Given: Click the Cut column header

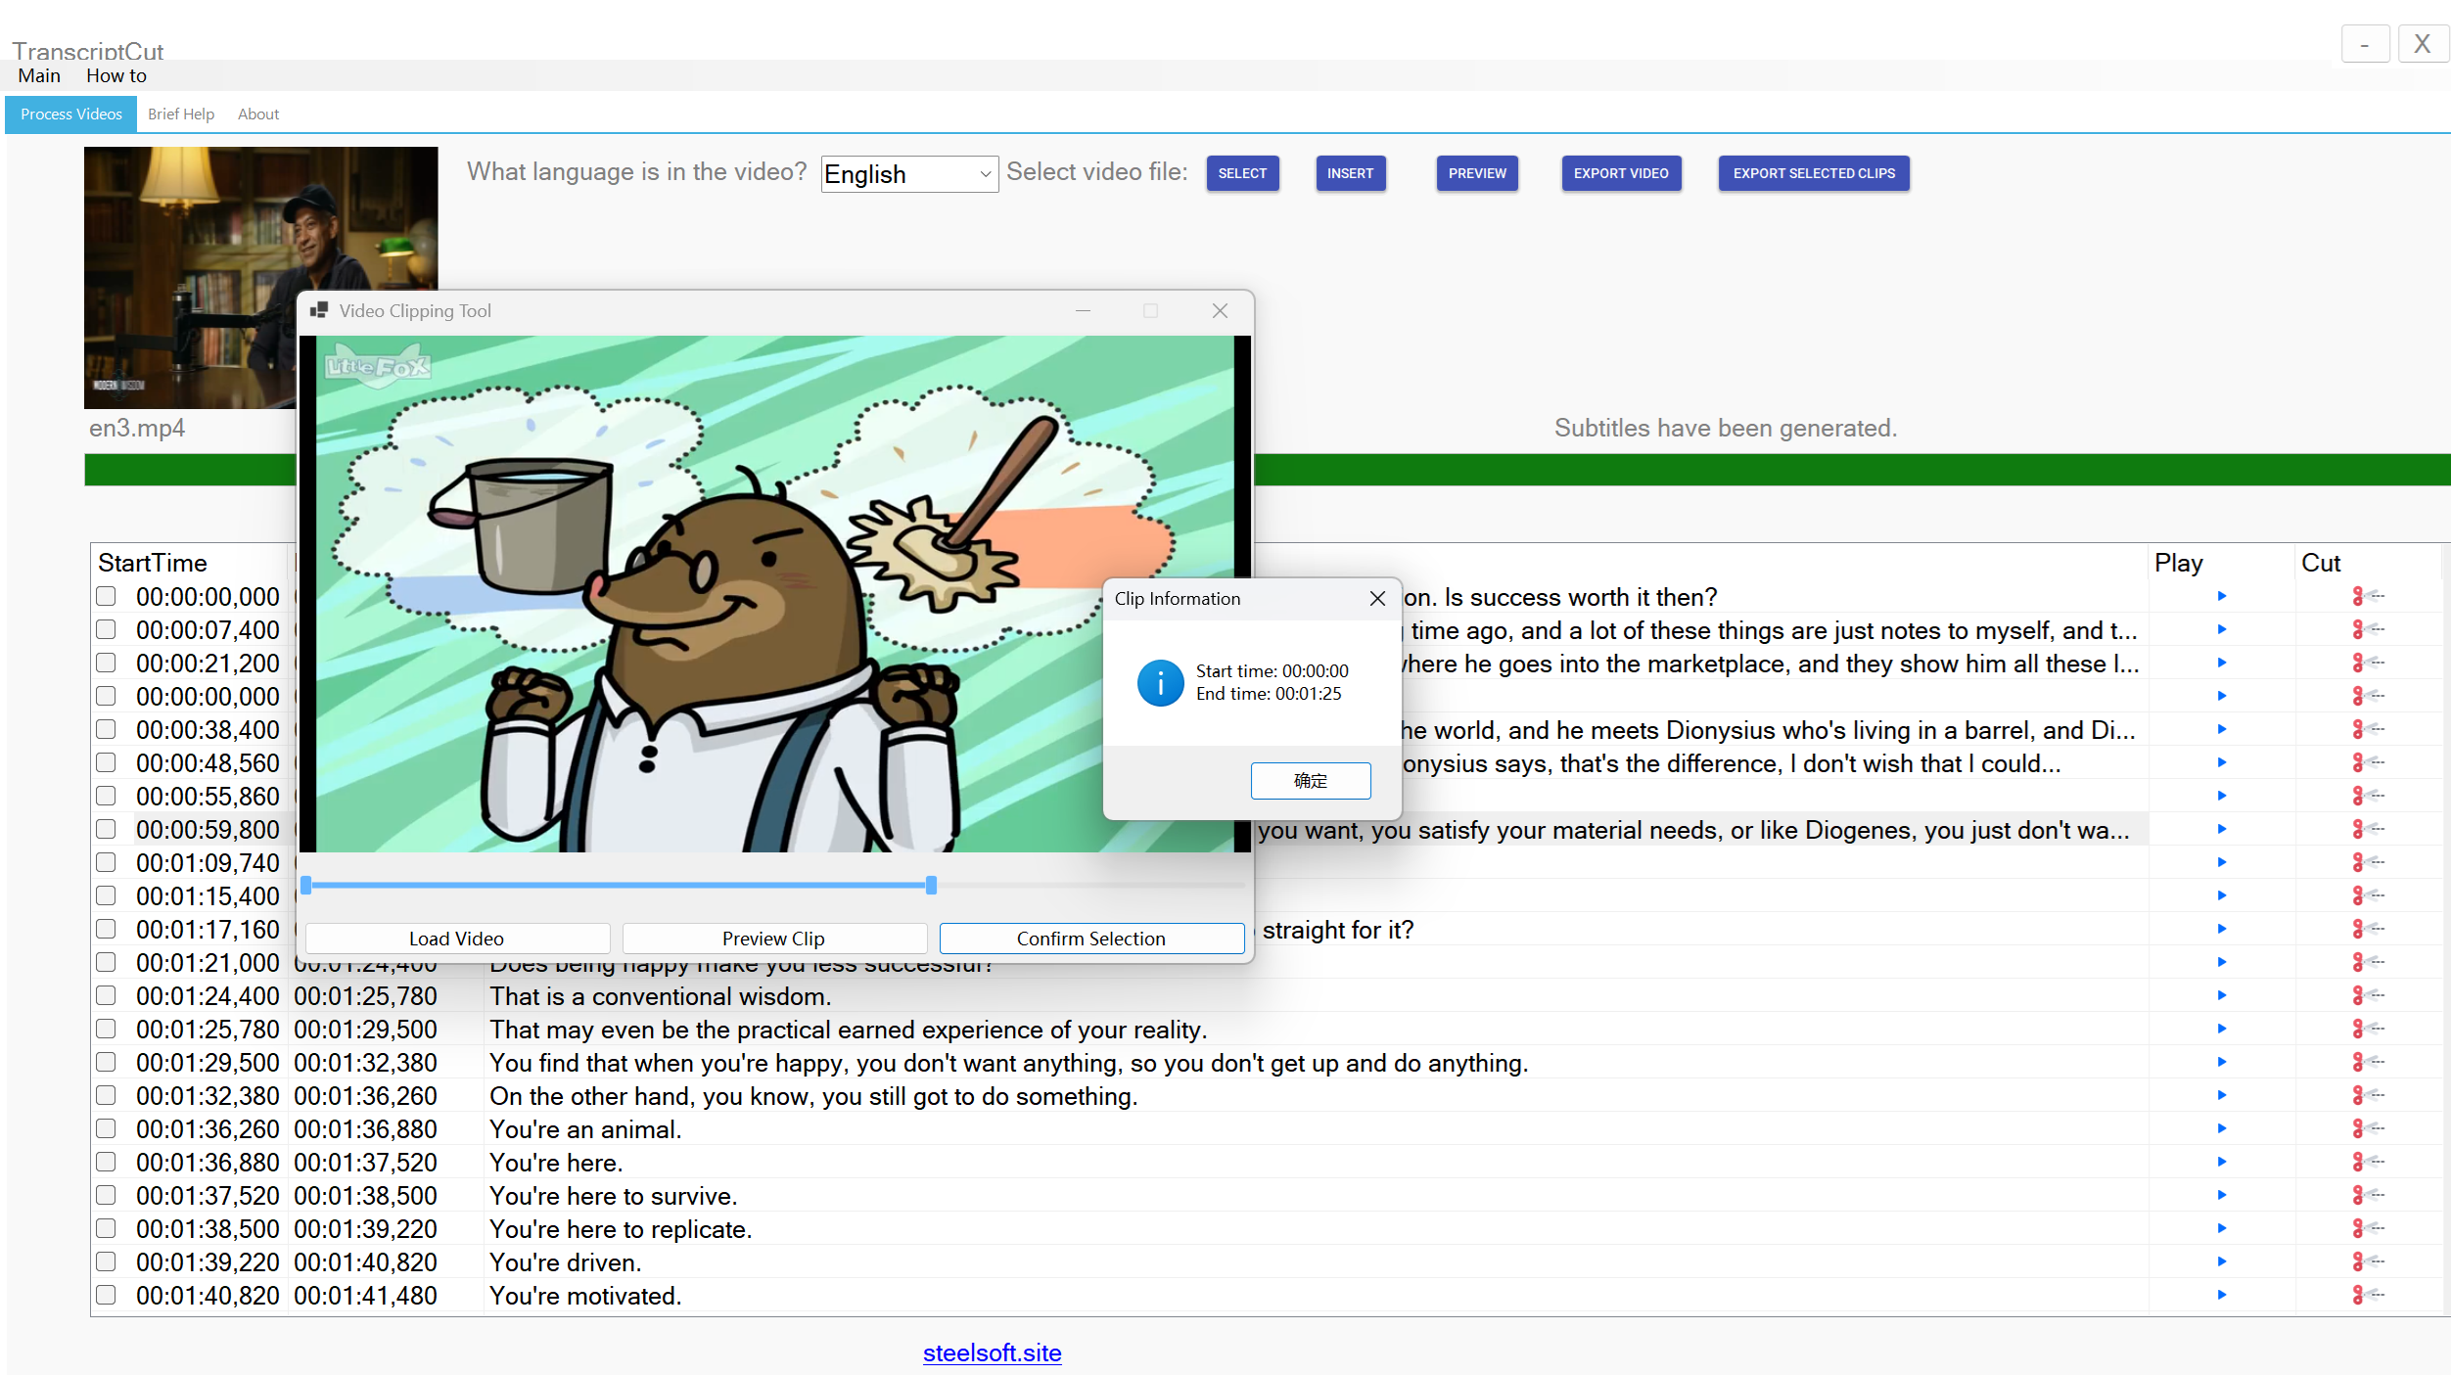Looking at the screenshot, I should tap(2320, 563).
